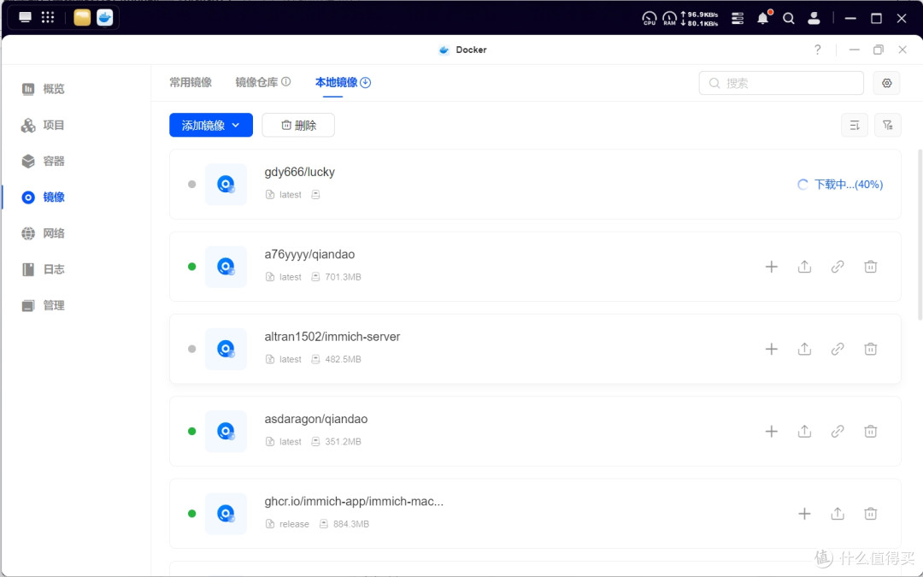Viewport: 923px width, 577px height.
Task: Open 网络 network in sidebar
Action: (43, 233)
